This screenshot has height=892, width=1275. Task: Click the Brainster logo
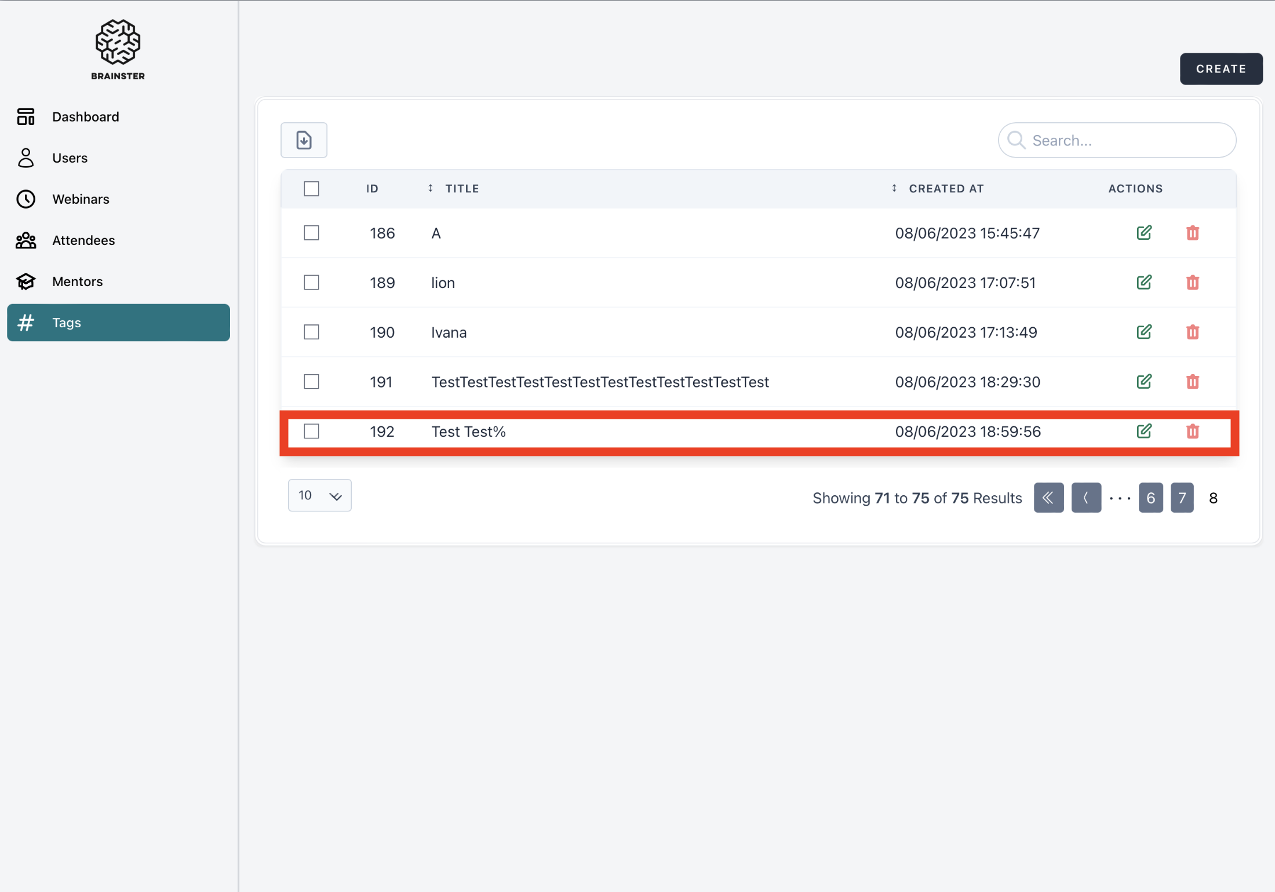(x=118, y=49)
